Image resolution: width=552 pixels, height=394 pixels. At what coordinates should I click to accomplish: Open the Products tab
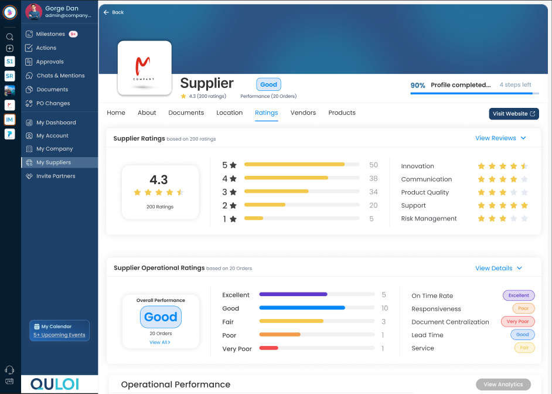coord(342,113)
